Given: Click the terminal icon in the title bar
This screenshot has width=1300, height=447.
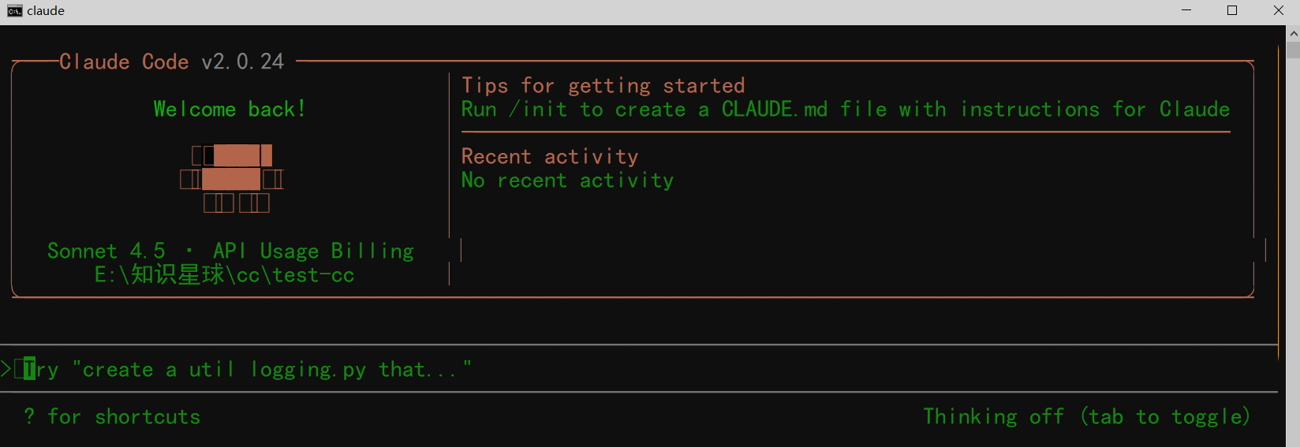Looking at the screenshot, I should [x=14, y=11].
